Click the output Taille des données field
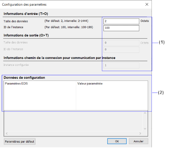The height and width of the screenshot is (148, 171). [121, 43]
